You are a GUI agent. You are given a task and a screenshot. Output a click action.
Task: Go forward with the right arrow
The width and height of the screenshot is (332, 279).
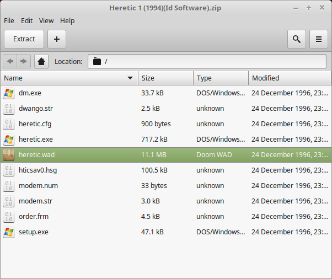[24, 61]
